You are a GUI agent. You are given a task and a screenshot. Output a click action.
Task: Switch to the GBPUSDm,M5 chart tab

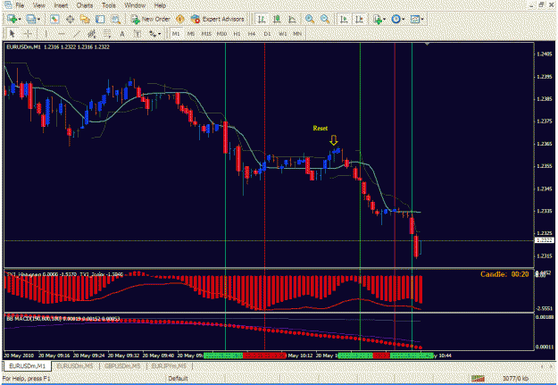[122, 365]
